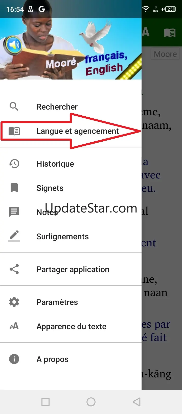182x414 pixels.
Task: Open the Rechercher menu item
Action: (x=71, y=107)
